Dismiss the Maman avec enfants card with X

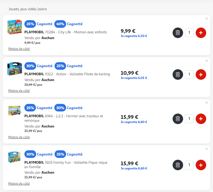point(207,19)
